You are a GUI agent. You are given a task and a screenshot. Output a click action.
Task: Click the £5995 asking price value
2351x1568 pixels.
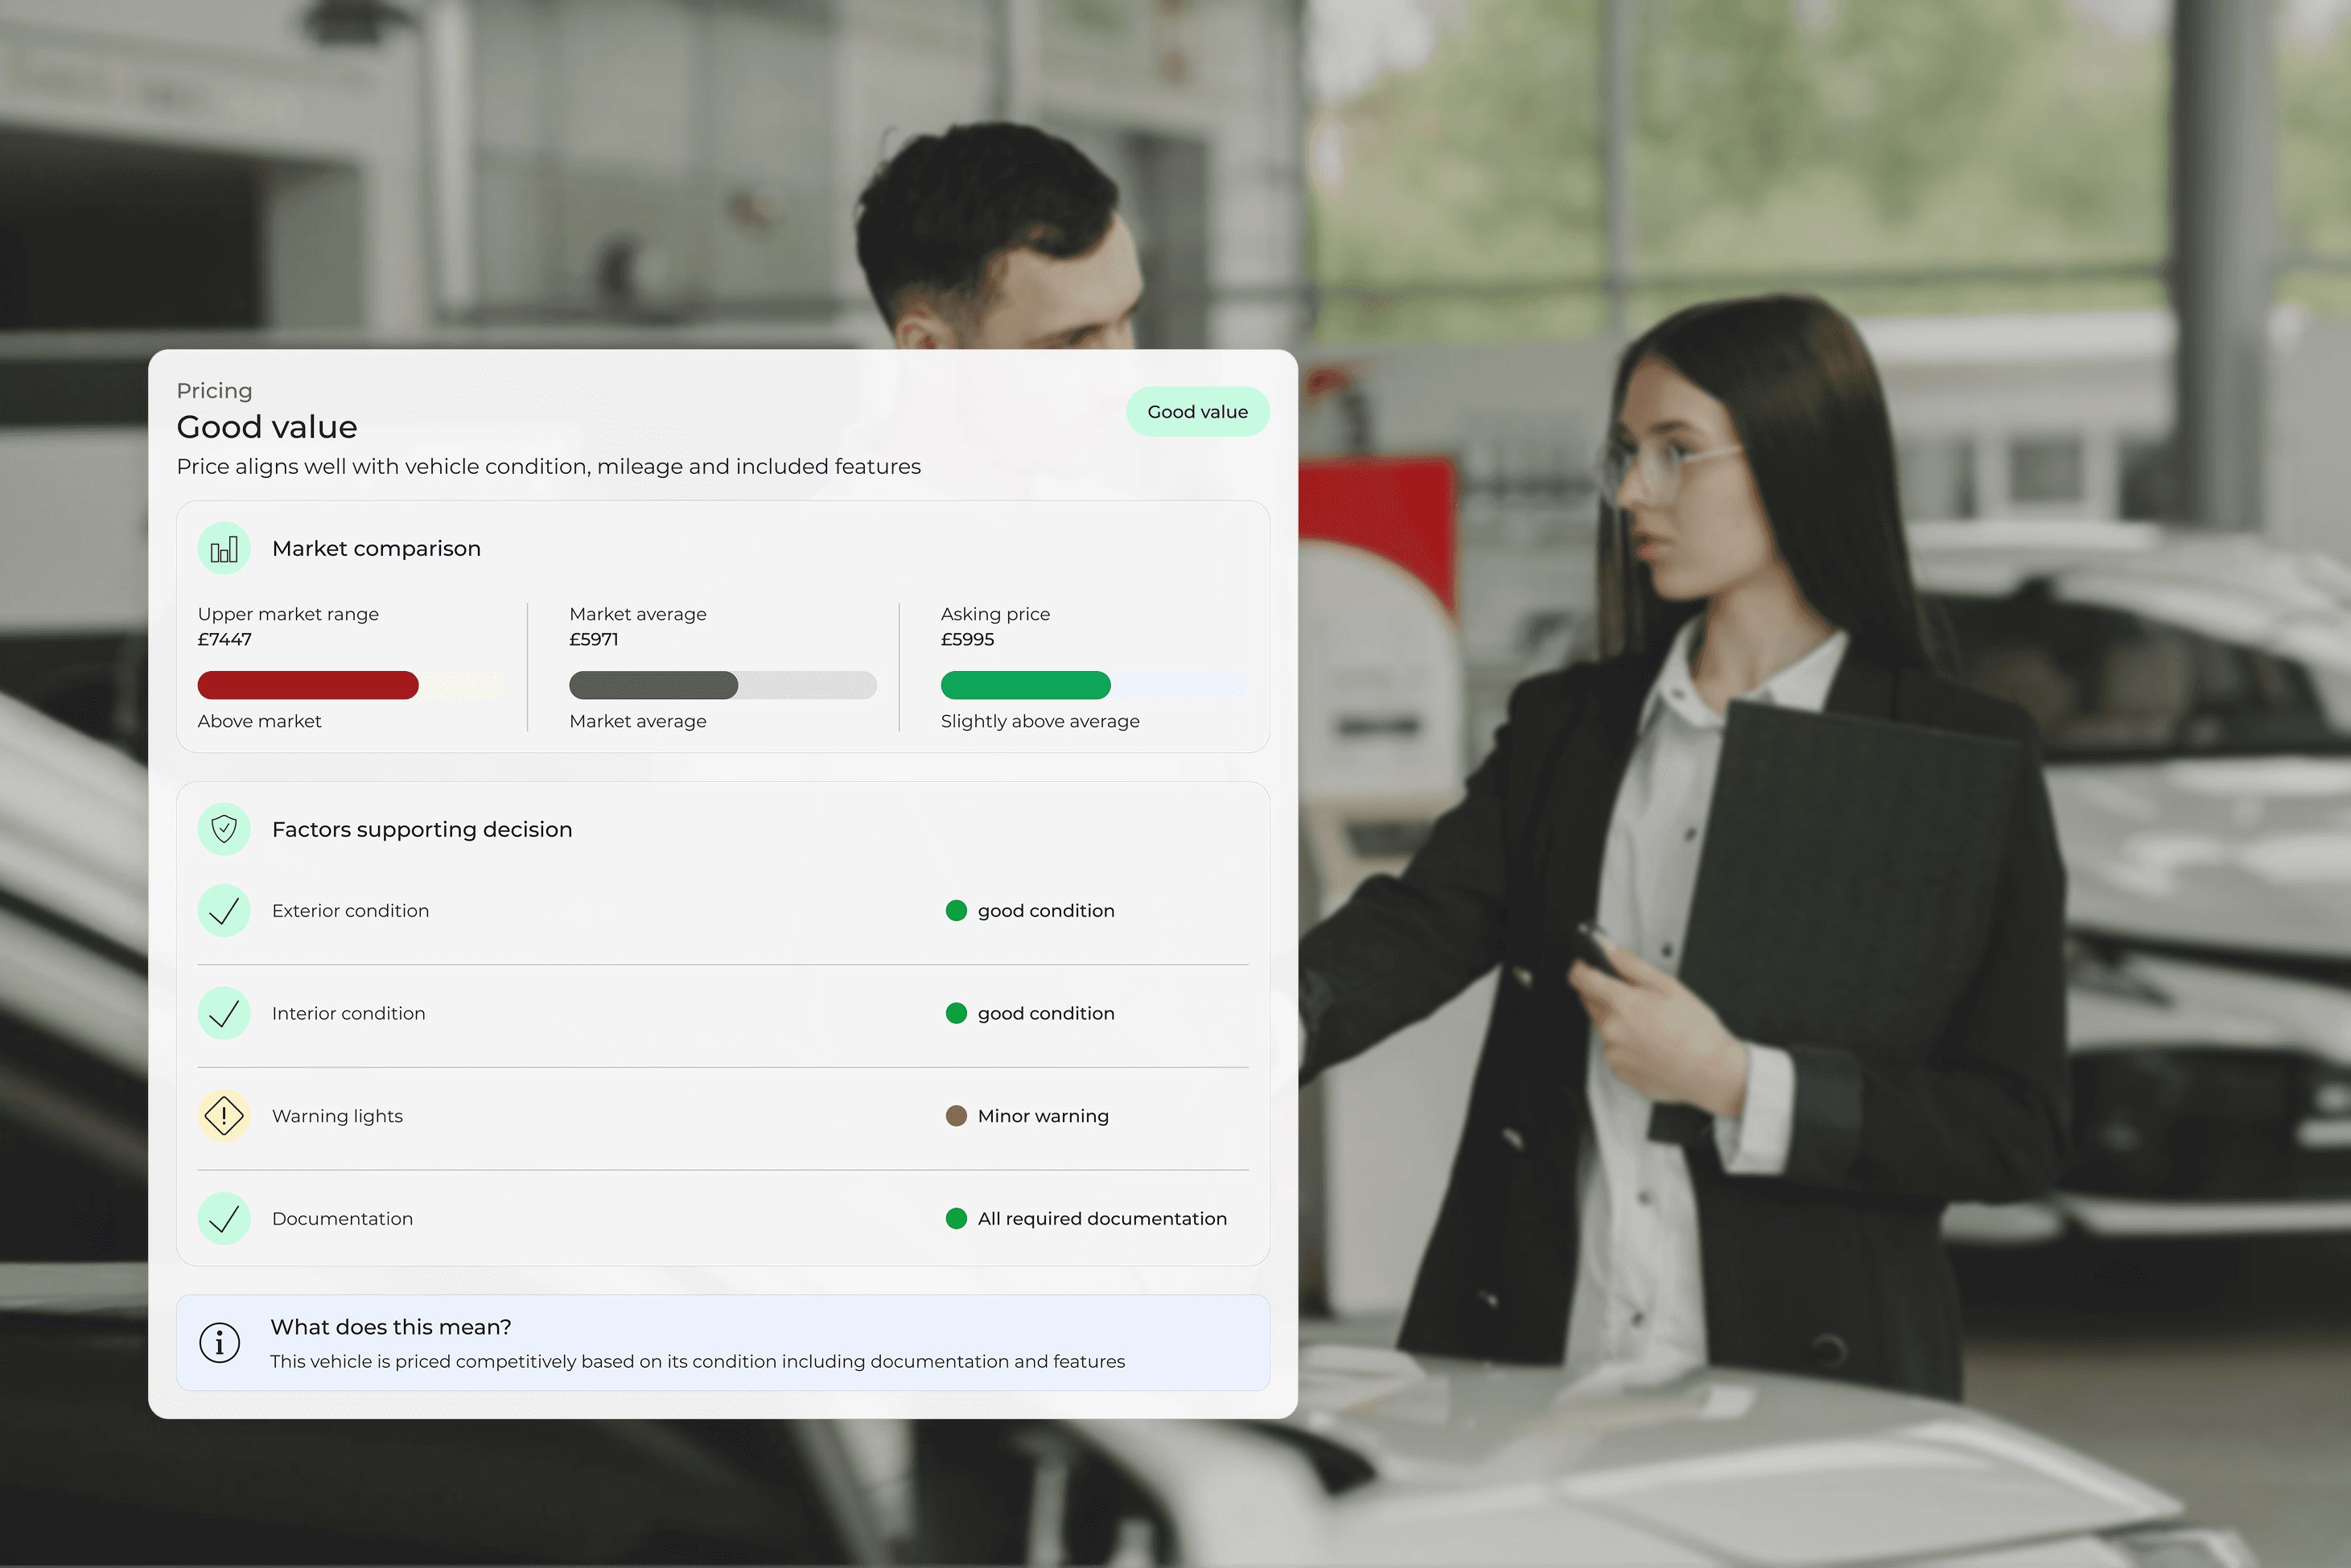pos(967,639)
